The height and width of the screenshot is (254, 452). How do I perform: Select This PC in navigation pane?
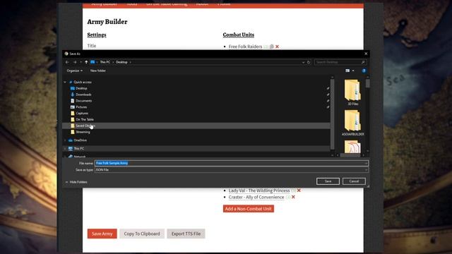click(78, 149)
